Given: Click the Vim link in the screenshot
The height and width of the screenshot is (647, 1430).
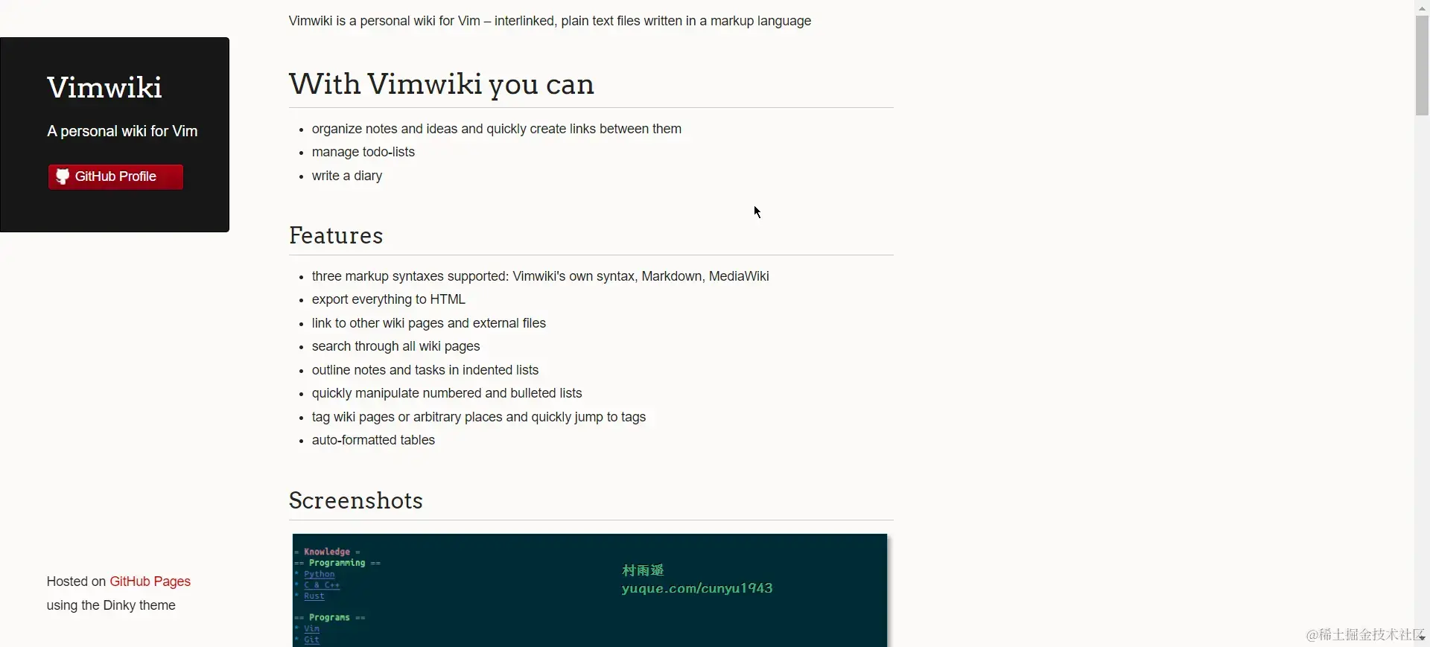Looking at the screenshot, I should click(x=311, y=628).
